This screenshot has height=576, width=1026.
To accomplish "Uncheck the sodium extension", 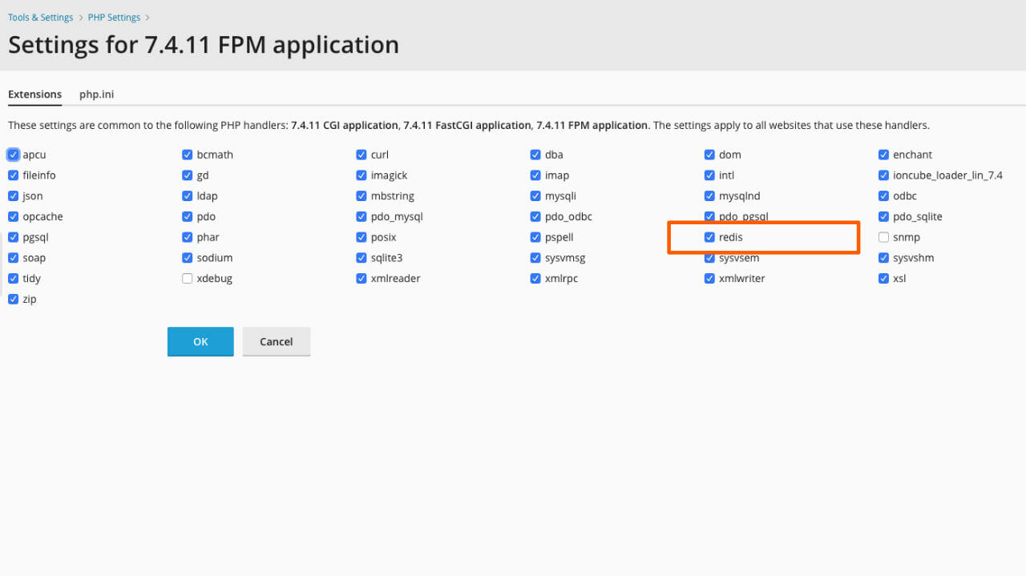I will click(x=187, y=257).
